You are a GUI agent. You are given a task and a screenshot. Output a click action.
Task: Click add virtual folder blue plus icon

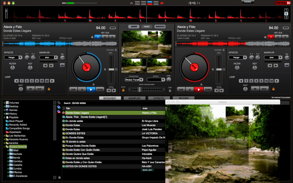(59, 107)
